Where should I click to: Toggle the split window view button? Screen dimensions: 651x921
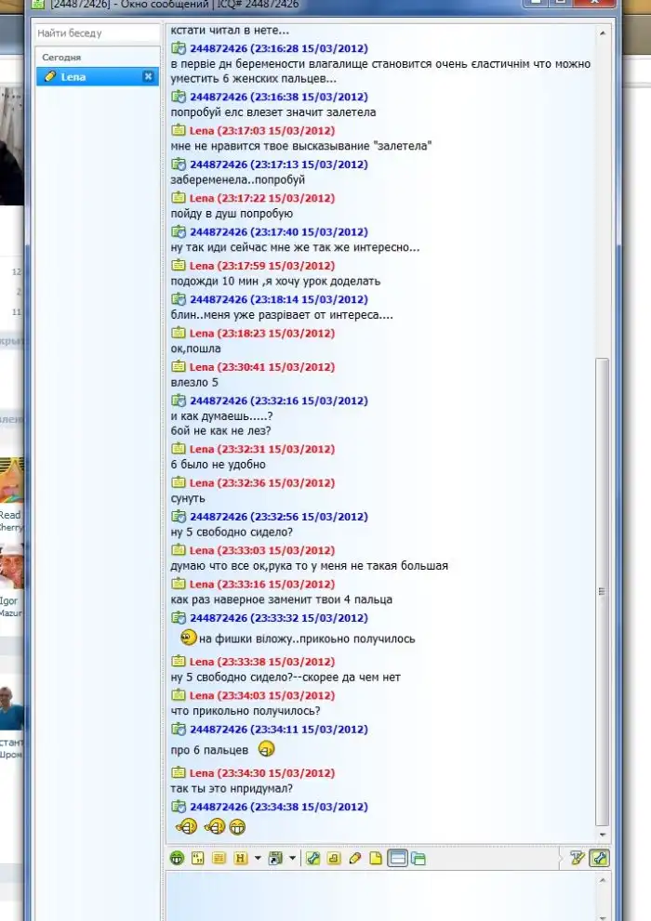(x=397, y=858)
